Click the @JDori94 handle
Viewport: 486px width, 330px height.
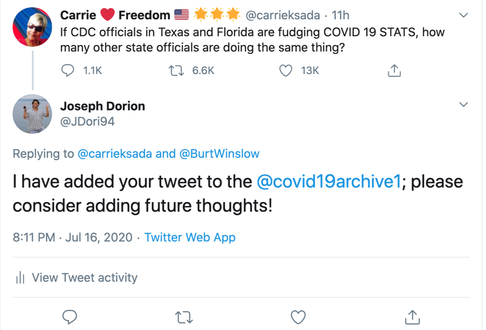click(87, 121)
